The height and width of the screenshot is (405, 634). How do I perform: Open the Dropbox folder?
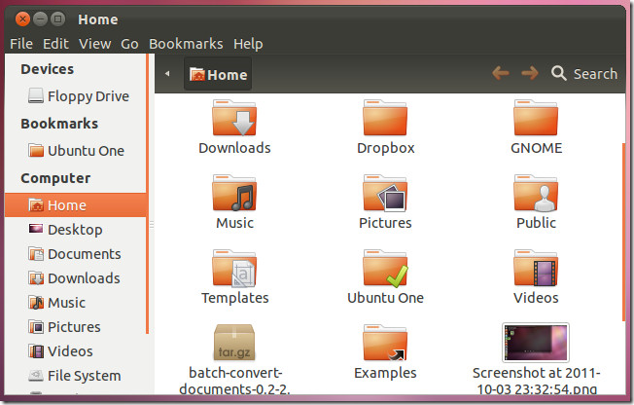[385, 118]
